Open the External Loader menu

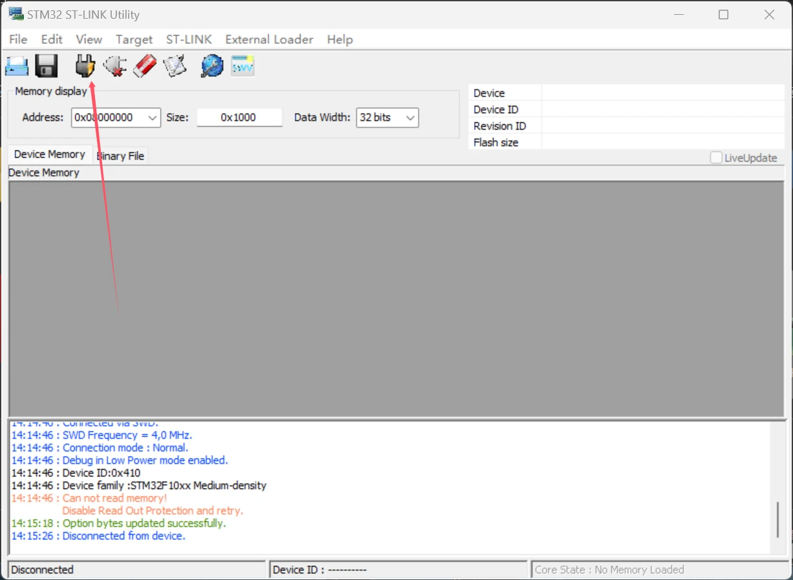tap(269, 39)
